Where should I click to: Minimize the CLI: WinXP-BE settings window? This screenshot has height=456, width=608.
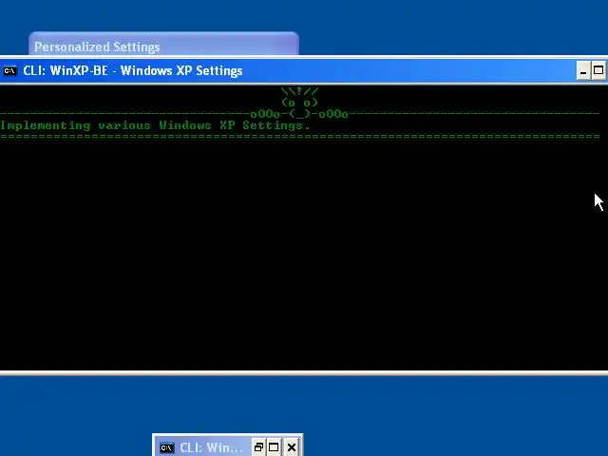tap(583, 70)
